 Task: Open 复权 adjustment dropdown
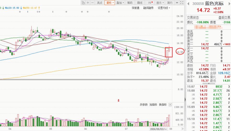click(110, 3)
